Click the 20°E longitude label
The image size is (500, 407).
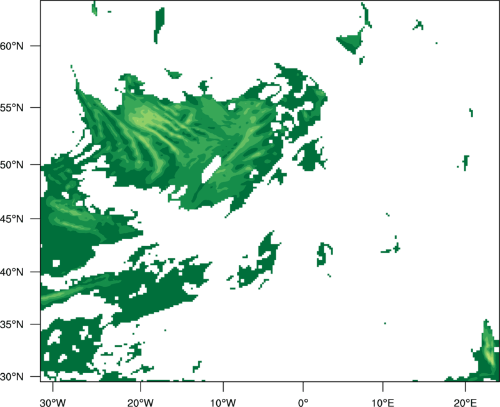pyautogui.click(x=465, y=403)
